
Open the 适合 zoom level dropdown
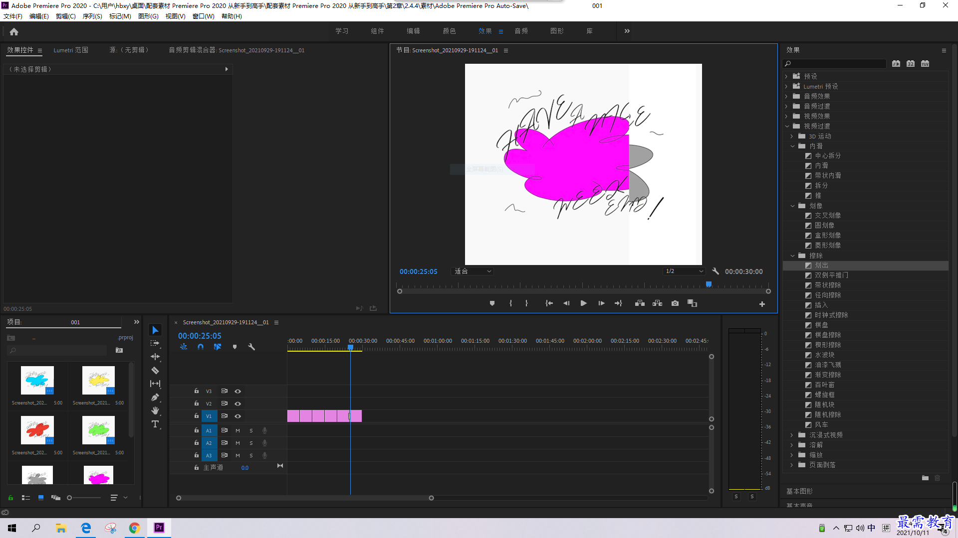(472, 271)
